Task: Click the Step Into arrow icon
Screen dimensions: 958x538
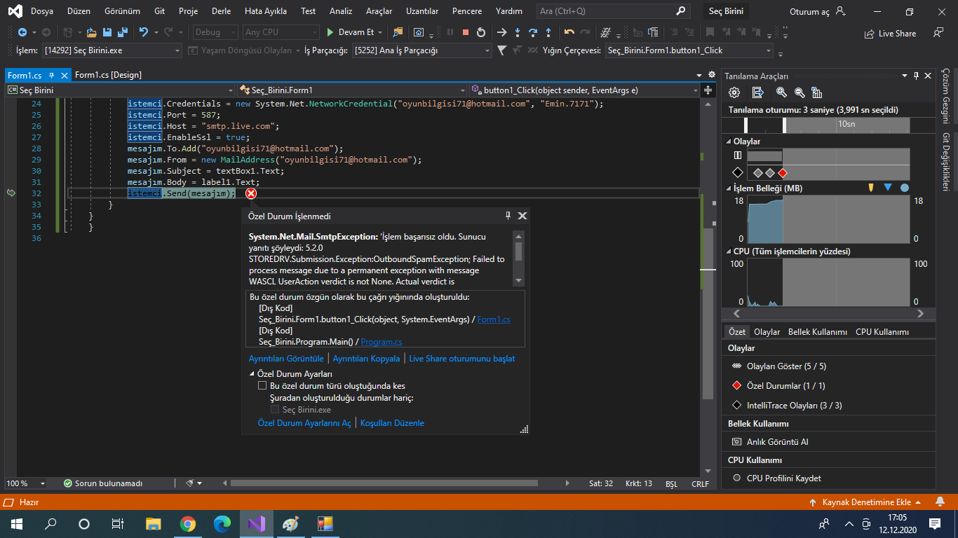Action: click(x=518, y=32)
